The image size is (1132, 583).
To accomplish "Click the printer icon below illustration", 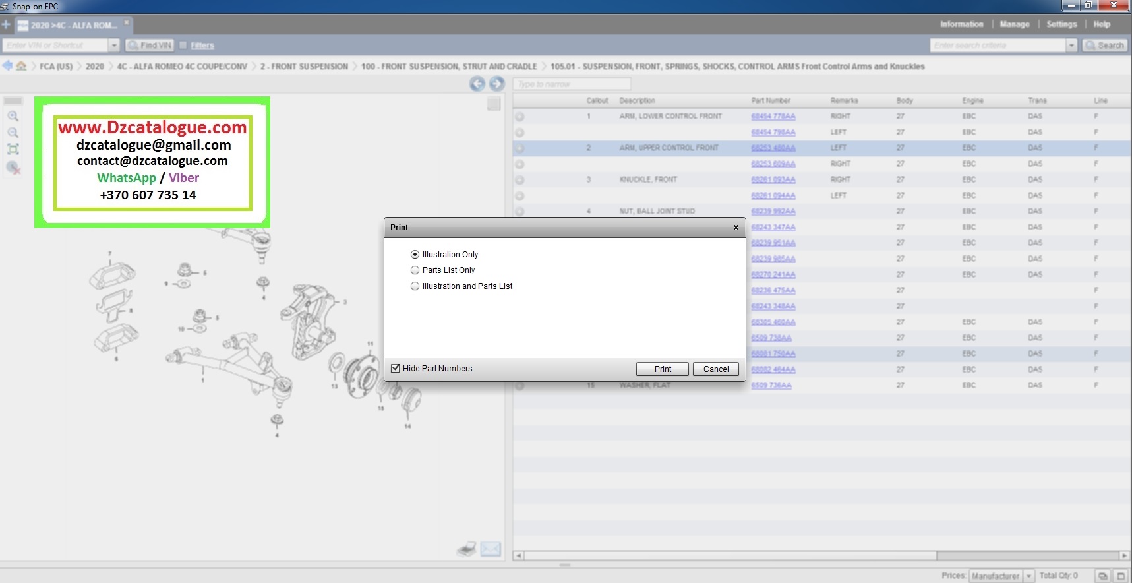I will tap(467, 549).
